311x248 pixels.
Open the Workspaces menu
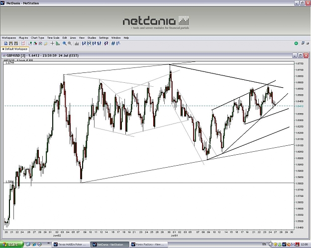(x=9, y=38)
